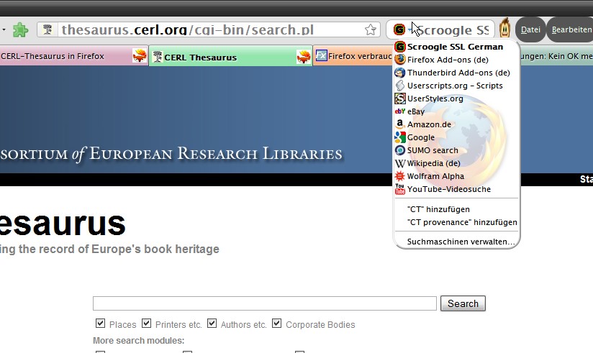Select Userscripts.org - Scripts search engine
593x353 pixels.
[x=456, y=86]
